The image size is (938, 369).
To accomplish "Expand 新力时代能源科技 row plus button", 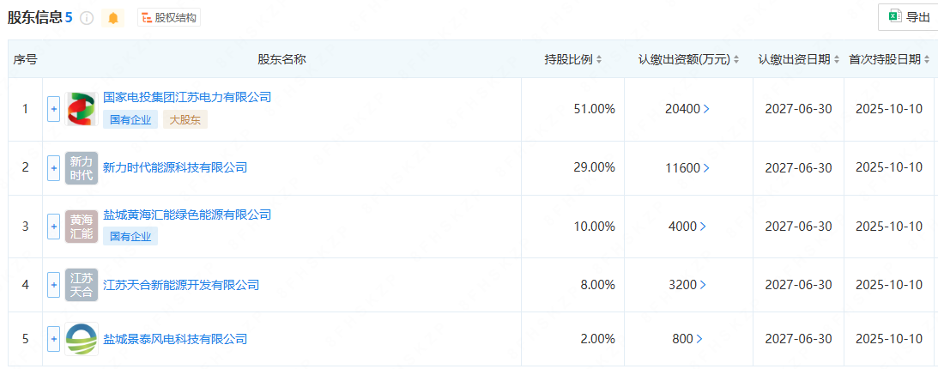I will click(x=53, y=167).
